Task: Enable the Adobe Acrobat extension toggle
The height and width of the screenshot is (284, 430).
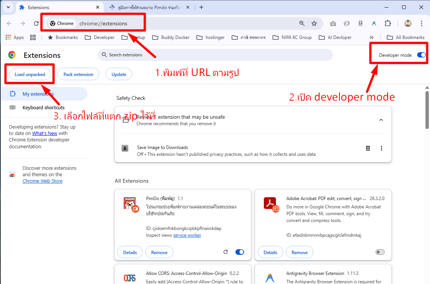Action: (380, 252)
